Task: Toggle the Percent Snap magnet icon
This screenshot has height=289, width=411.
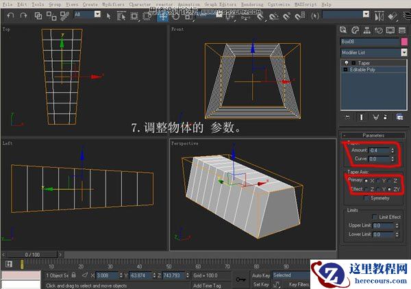Action: 286,16
